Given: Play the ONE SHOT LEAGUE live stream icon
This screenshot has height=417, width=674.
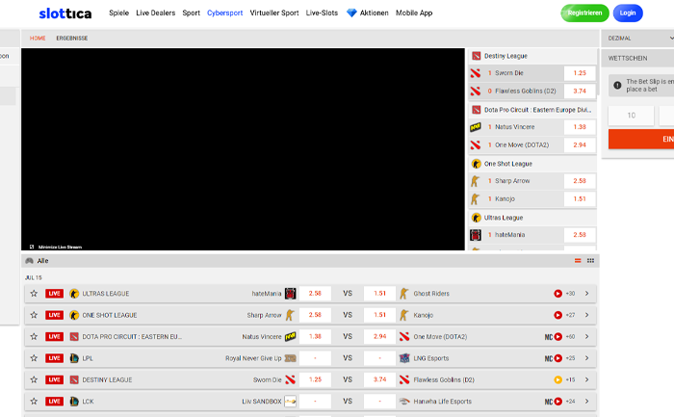Looking at the screenshot, I should pyautogui.click(x=557, y=315).
